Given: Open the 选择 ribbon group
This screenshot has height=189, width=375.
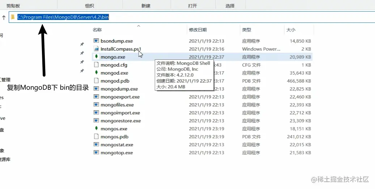Looking at the screenshot, I should [230, 6].
